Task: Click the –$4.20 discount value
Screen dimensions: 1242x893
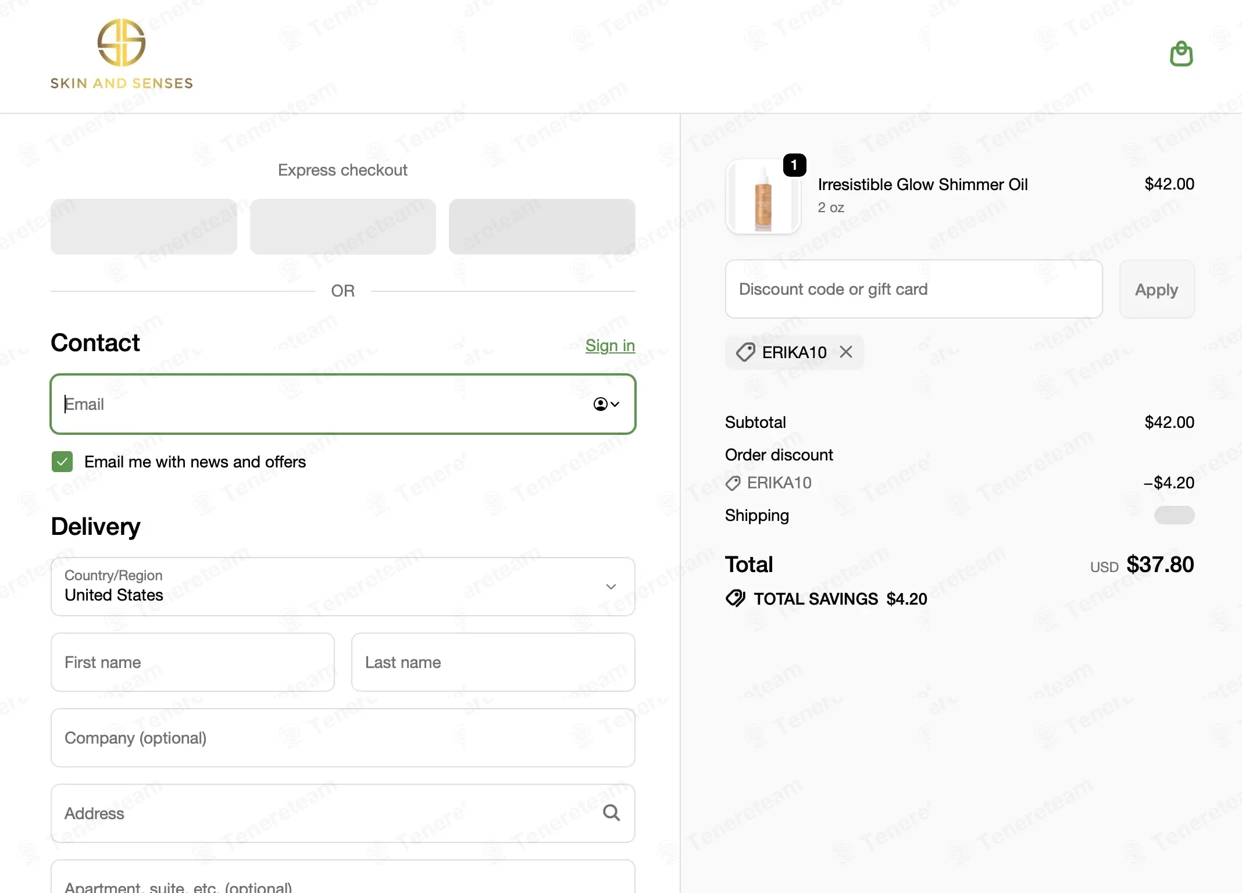Action: click(1169, 483)
